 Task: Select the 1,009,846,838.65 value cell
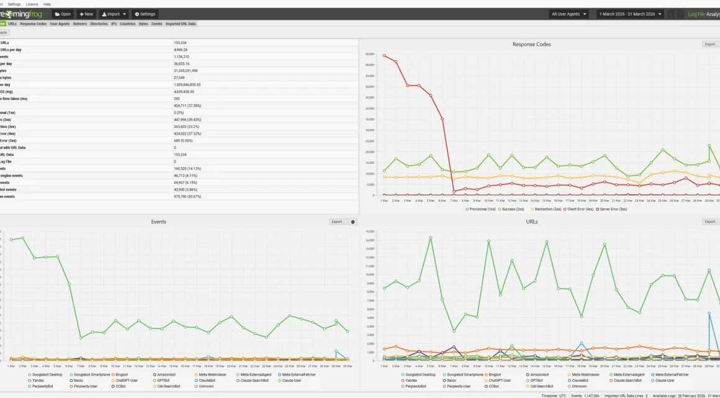point(187,84)
